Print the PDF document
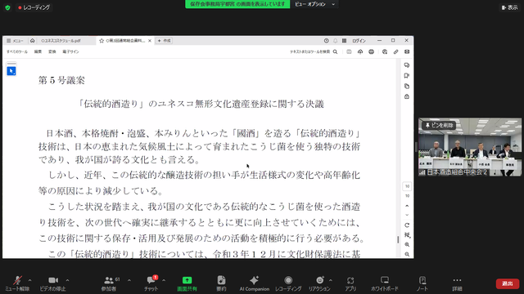The image size is (524, 294). (371, 51)
